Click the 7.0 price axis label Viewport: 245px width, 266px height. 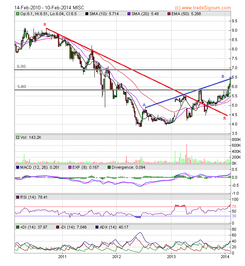235,68
